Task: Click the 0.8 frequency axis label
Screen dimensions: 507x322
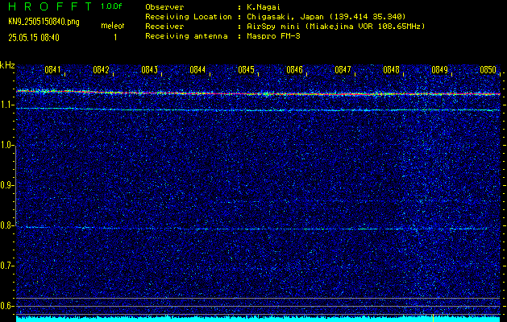Action: [6, 225]
